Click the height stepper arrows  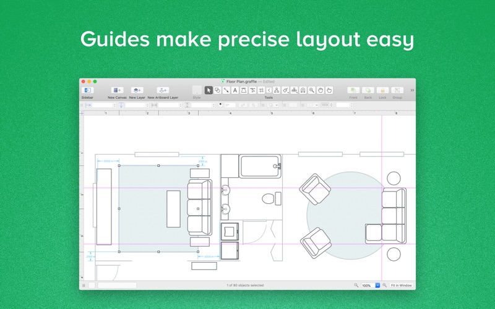click(213, 105)
